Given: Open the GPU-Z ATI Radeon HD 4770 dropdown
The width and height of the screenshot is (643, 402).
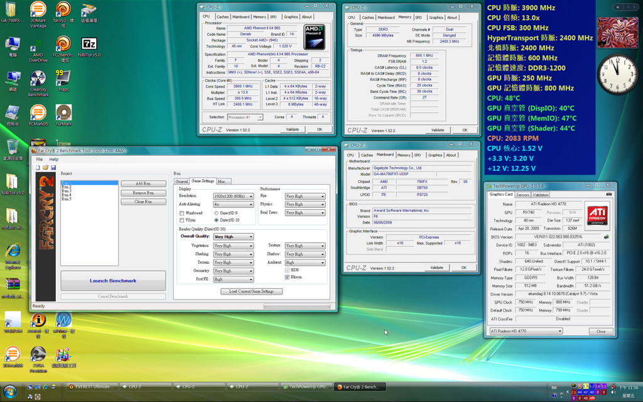Looking at the screenshot, I should 526,331.
